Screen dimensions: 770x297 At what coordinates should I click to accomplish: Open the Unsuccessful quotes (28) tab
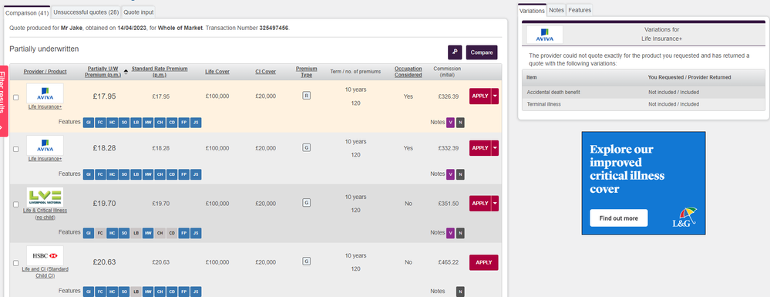coord(86,12)
